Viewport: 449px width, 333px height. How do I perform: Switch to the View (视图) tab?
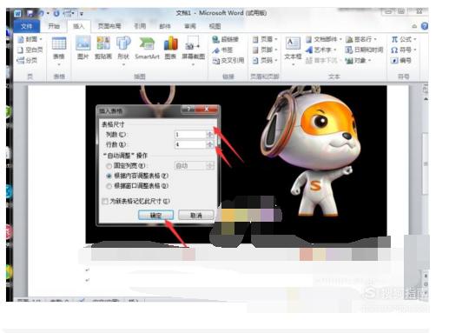click(x=215, y=26)
